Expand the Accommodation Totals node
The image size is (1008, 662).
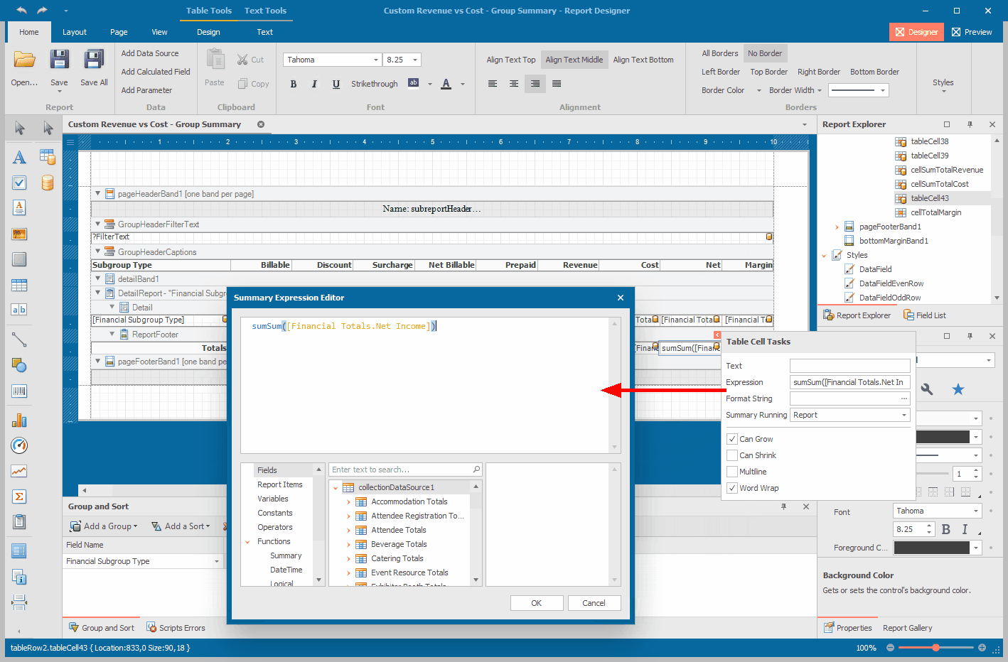349,502
